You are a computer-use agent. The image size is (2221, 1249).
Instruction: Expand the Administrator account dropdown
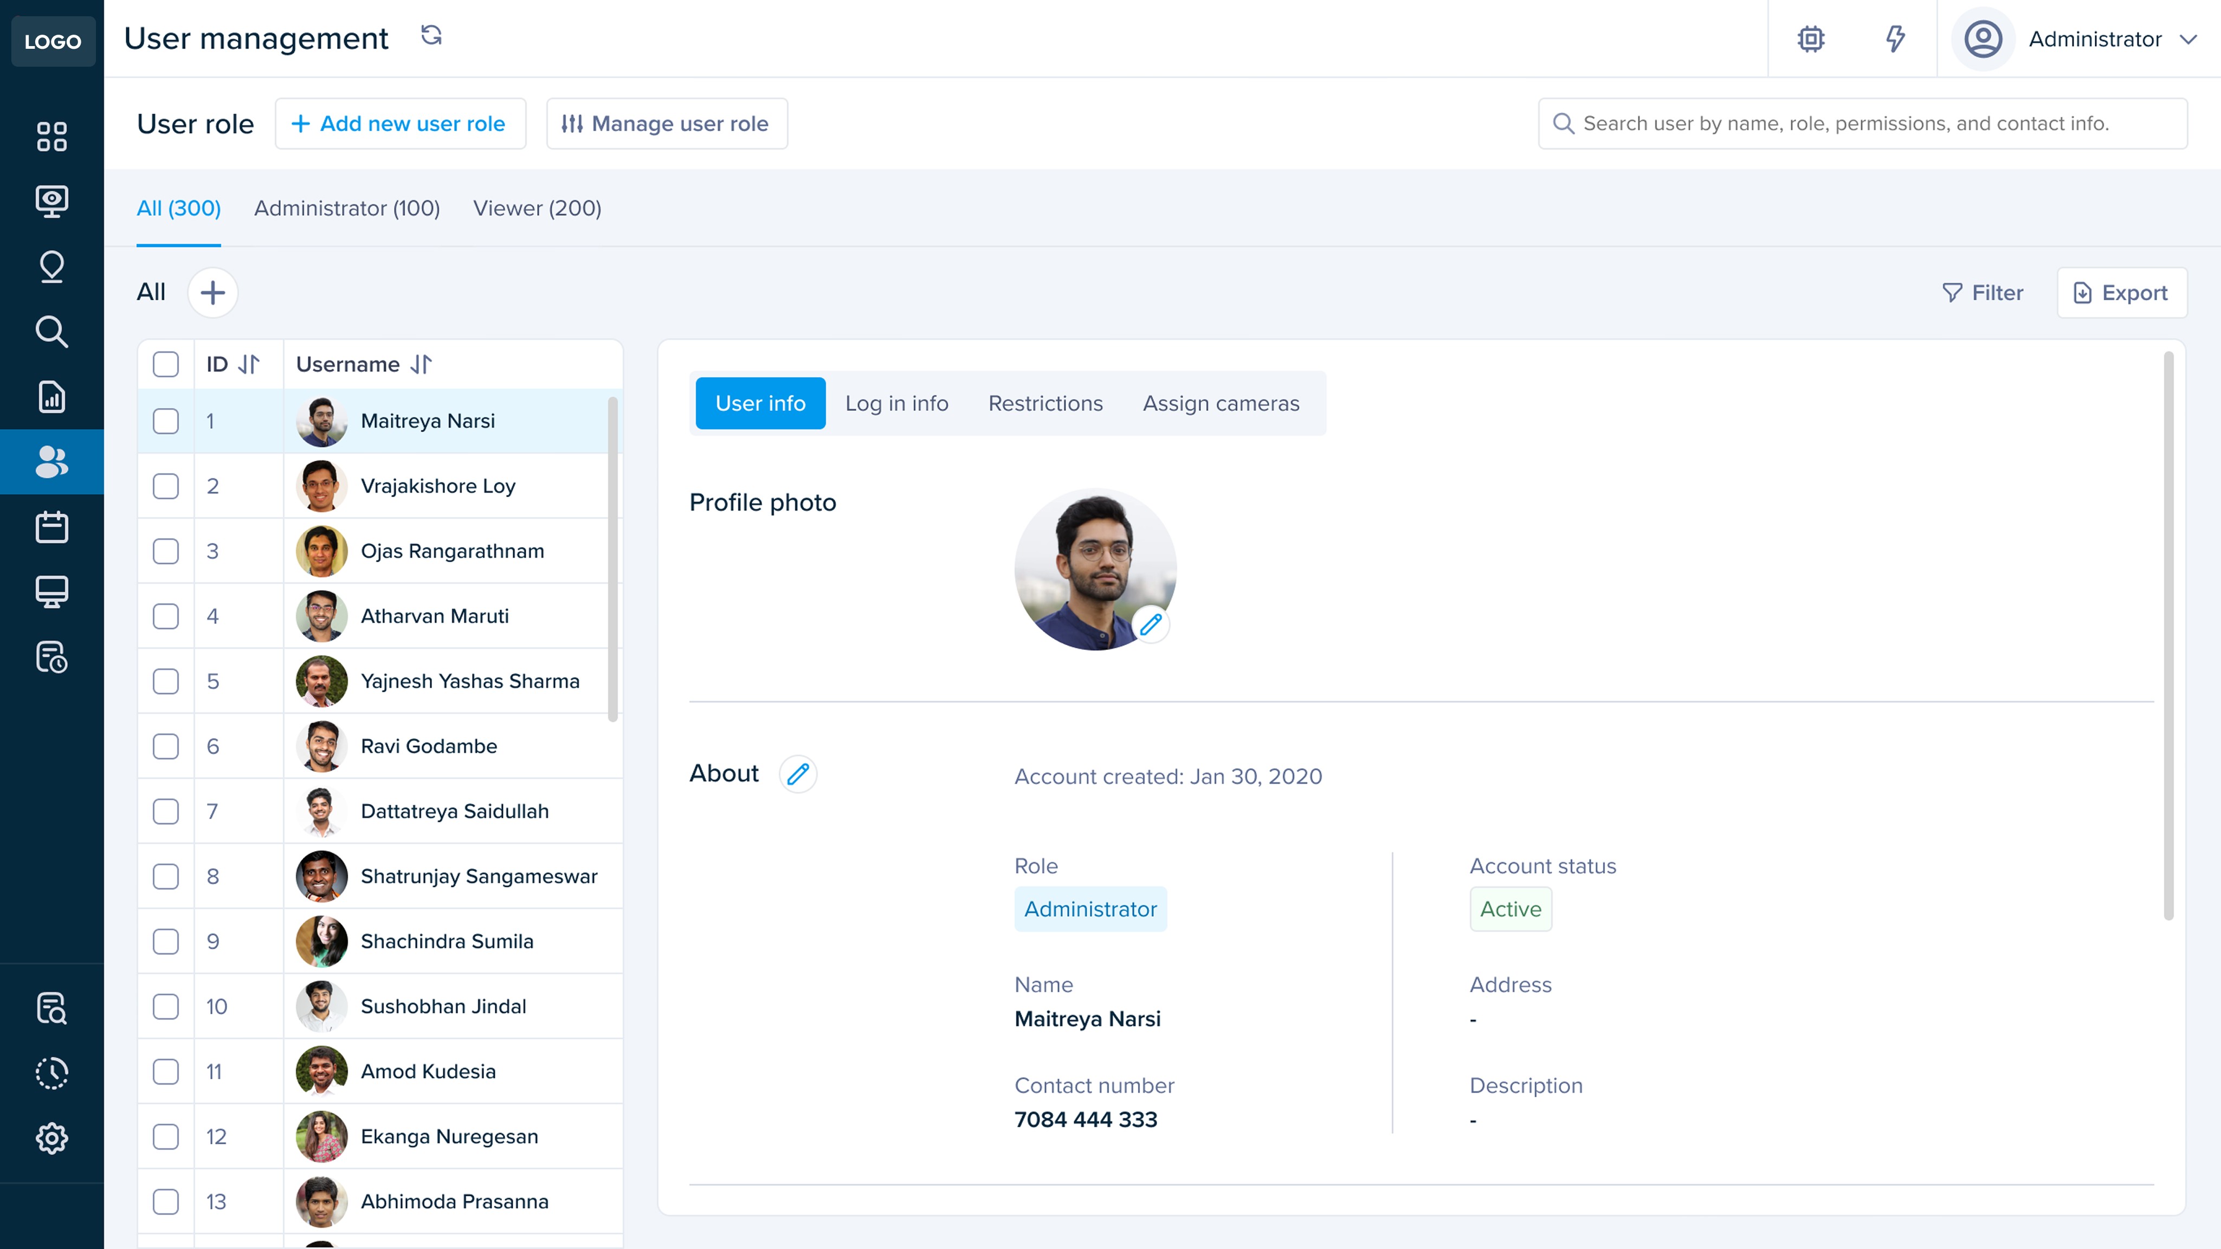click(x=2187, y=39)
